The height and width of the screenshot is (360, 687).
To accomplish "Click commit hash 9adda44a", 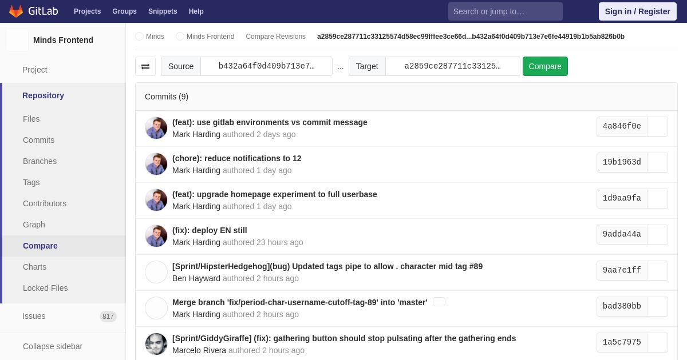I will [622, 234].
